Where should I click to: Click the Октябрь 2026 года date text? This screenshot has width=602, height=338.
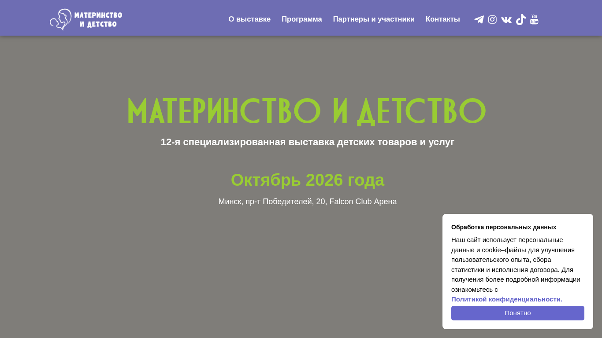[x=308, y=180]
